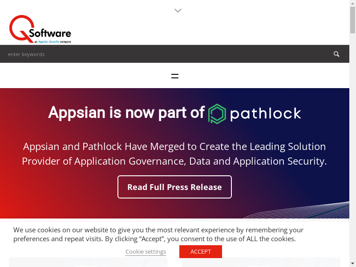Click the scrollbar up arrow
The height and width of the screenshot is (267, 356).
[x=352, y=3]
